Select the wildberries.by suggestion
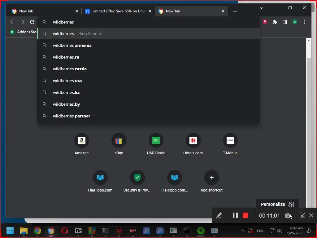This screenshot has width=317, height=238. coord(149,104)
